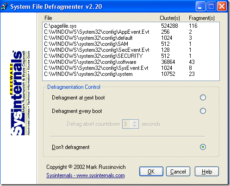Select the config\system file row
This screenshot has height=186, width=230.
pyautogui.click(x=131, y=74)
